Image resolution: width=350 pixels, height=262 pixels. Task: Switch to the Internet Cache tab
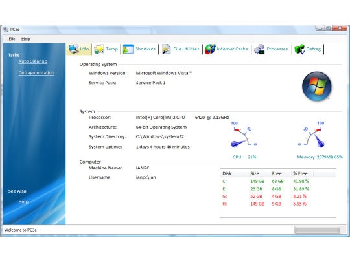[227, 49]
